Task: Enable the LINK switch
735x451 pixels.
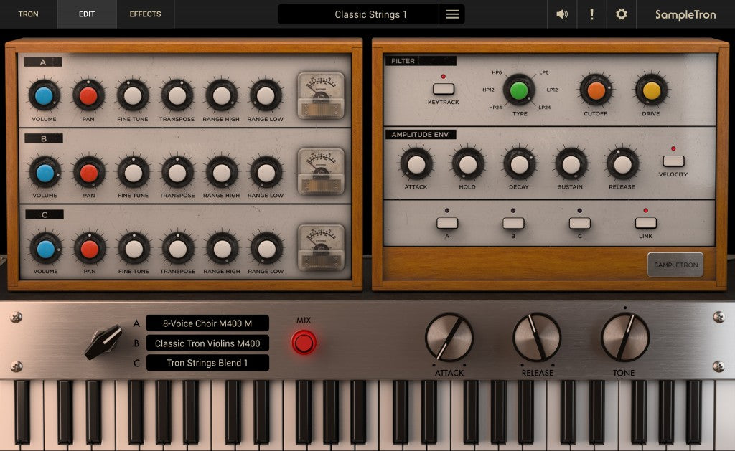Action: tap(645, 223)
